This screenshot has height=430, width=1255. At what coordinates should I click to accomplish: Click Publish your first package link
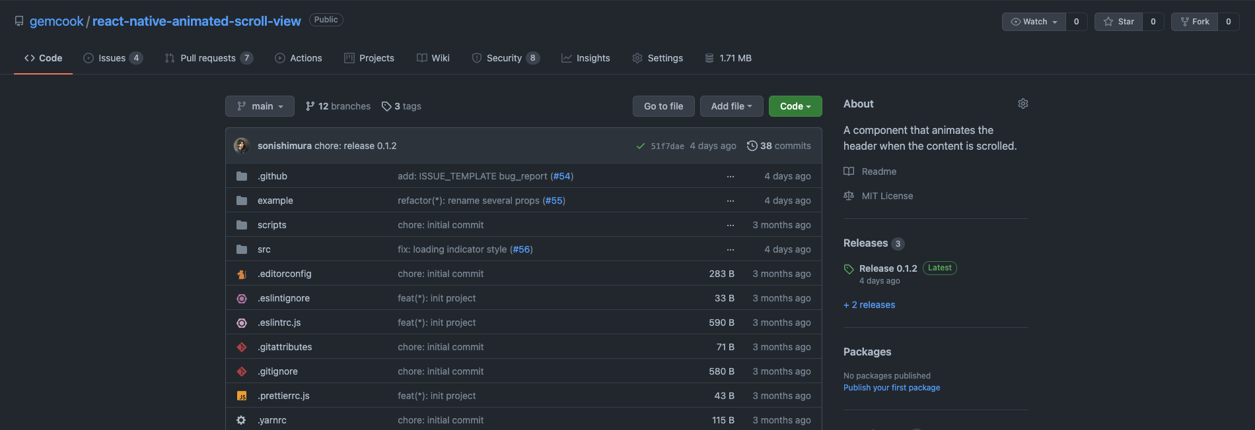pos(891,388)
